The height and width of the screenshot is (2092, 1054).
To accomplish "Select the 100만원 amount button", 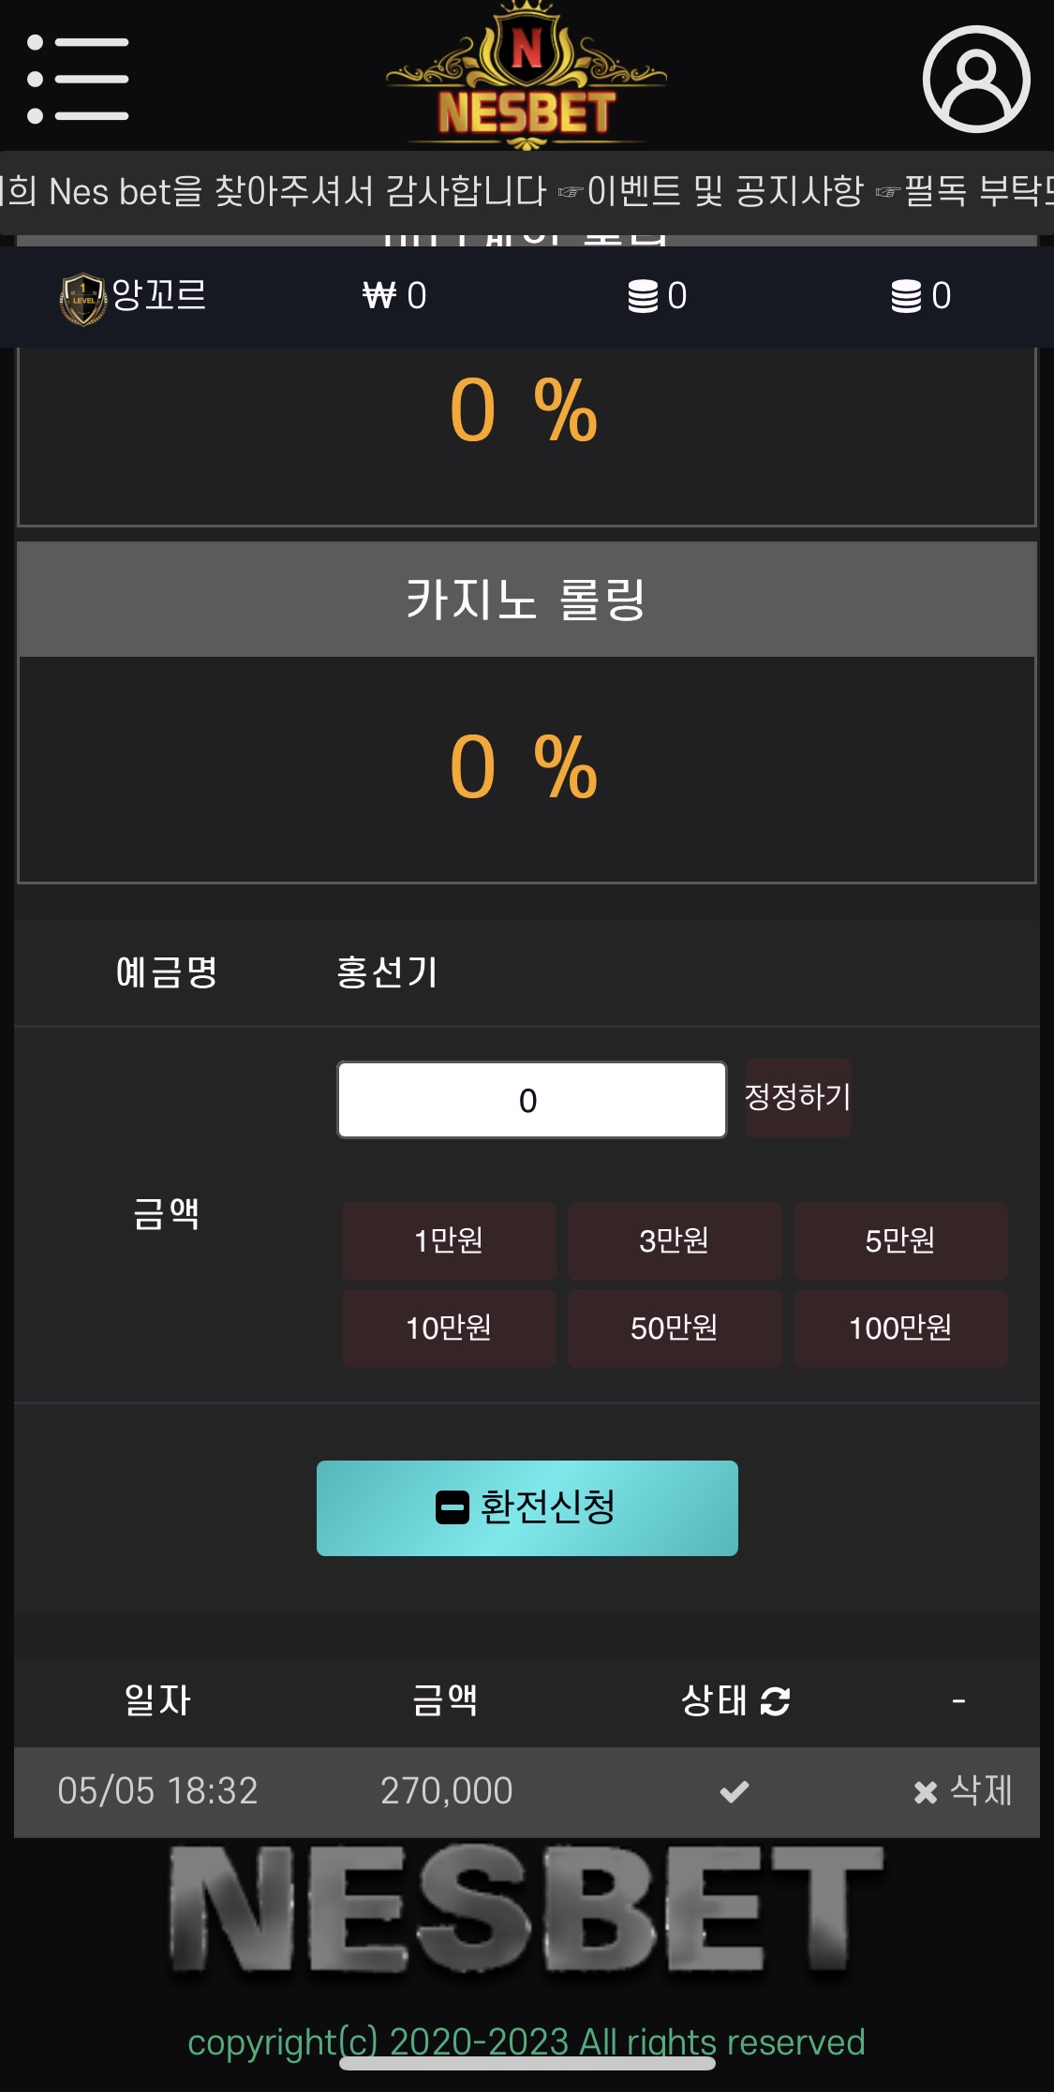I will (900, 1328).
